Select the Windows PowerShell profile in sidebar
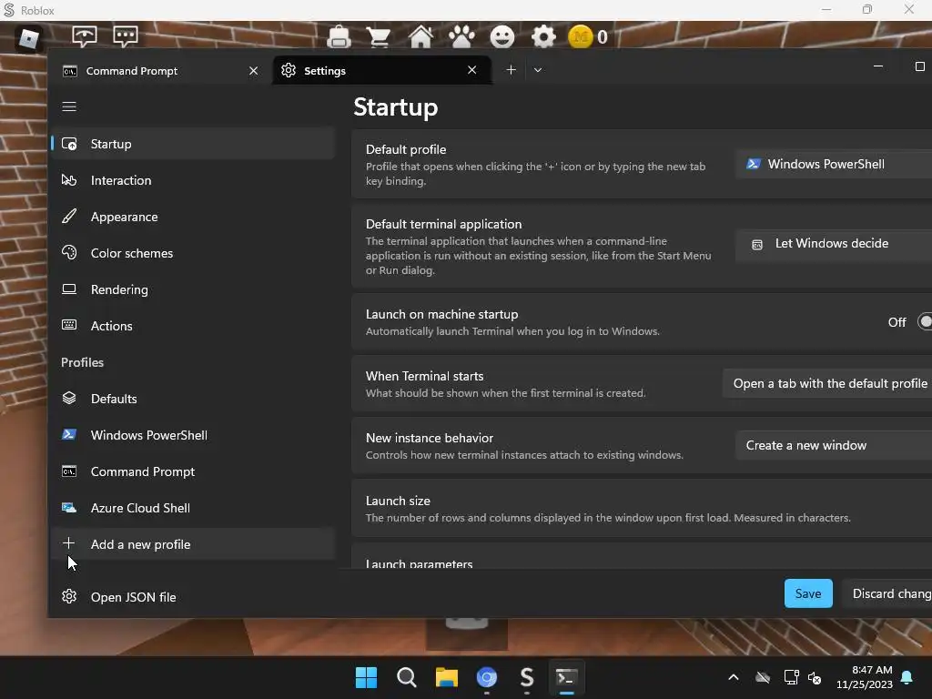 [x=193, y=435]
